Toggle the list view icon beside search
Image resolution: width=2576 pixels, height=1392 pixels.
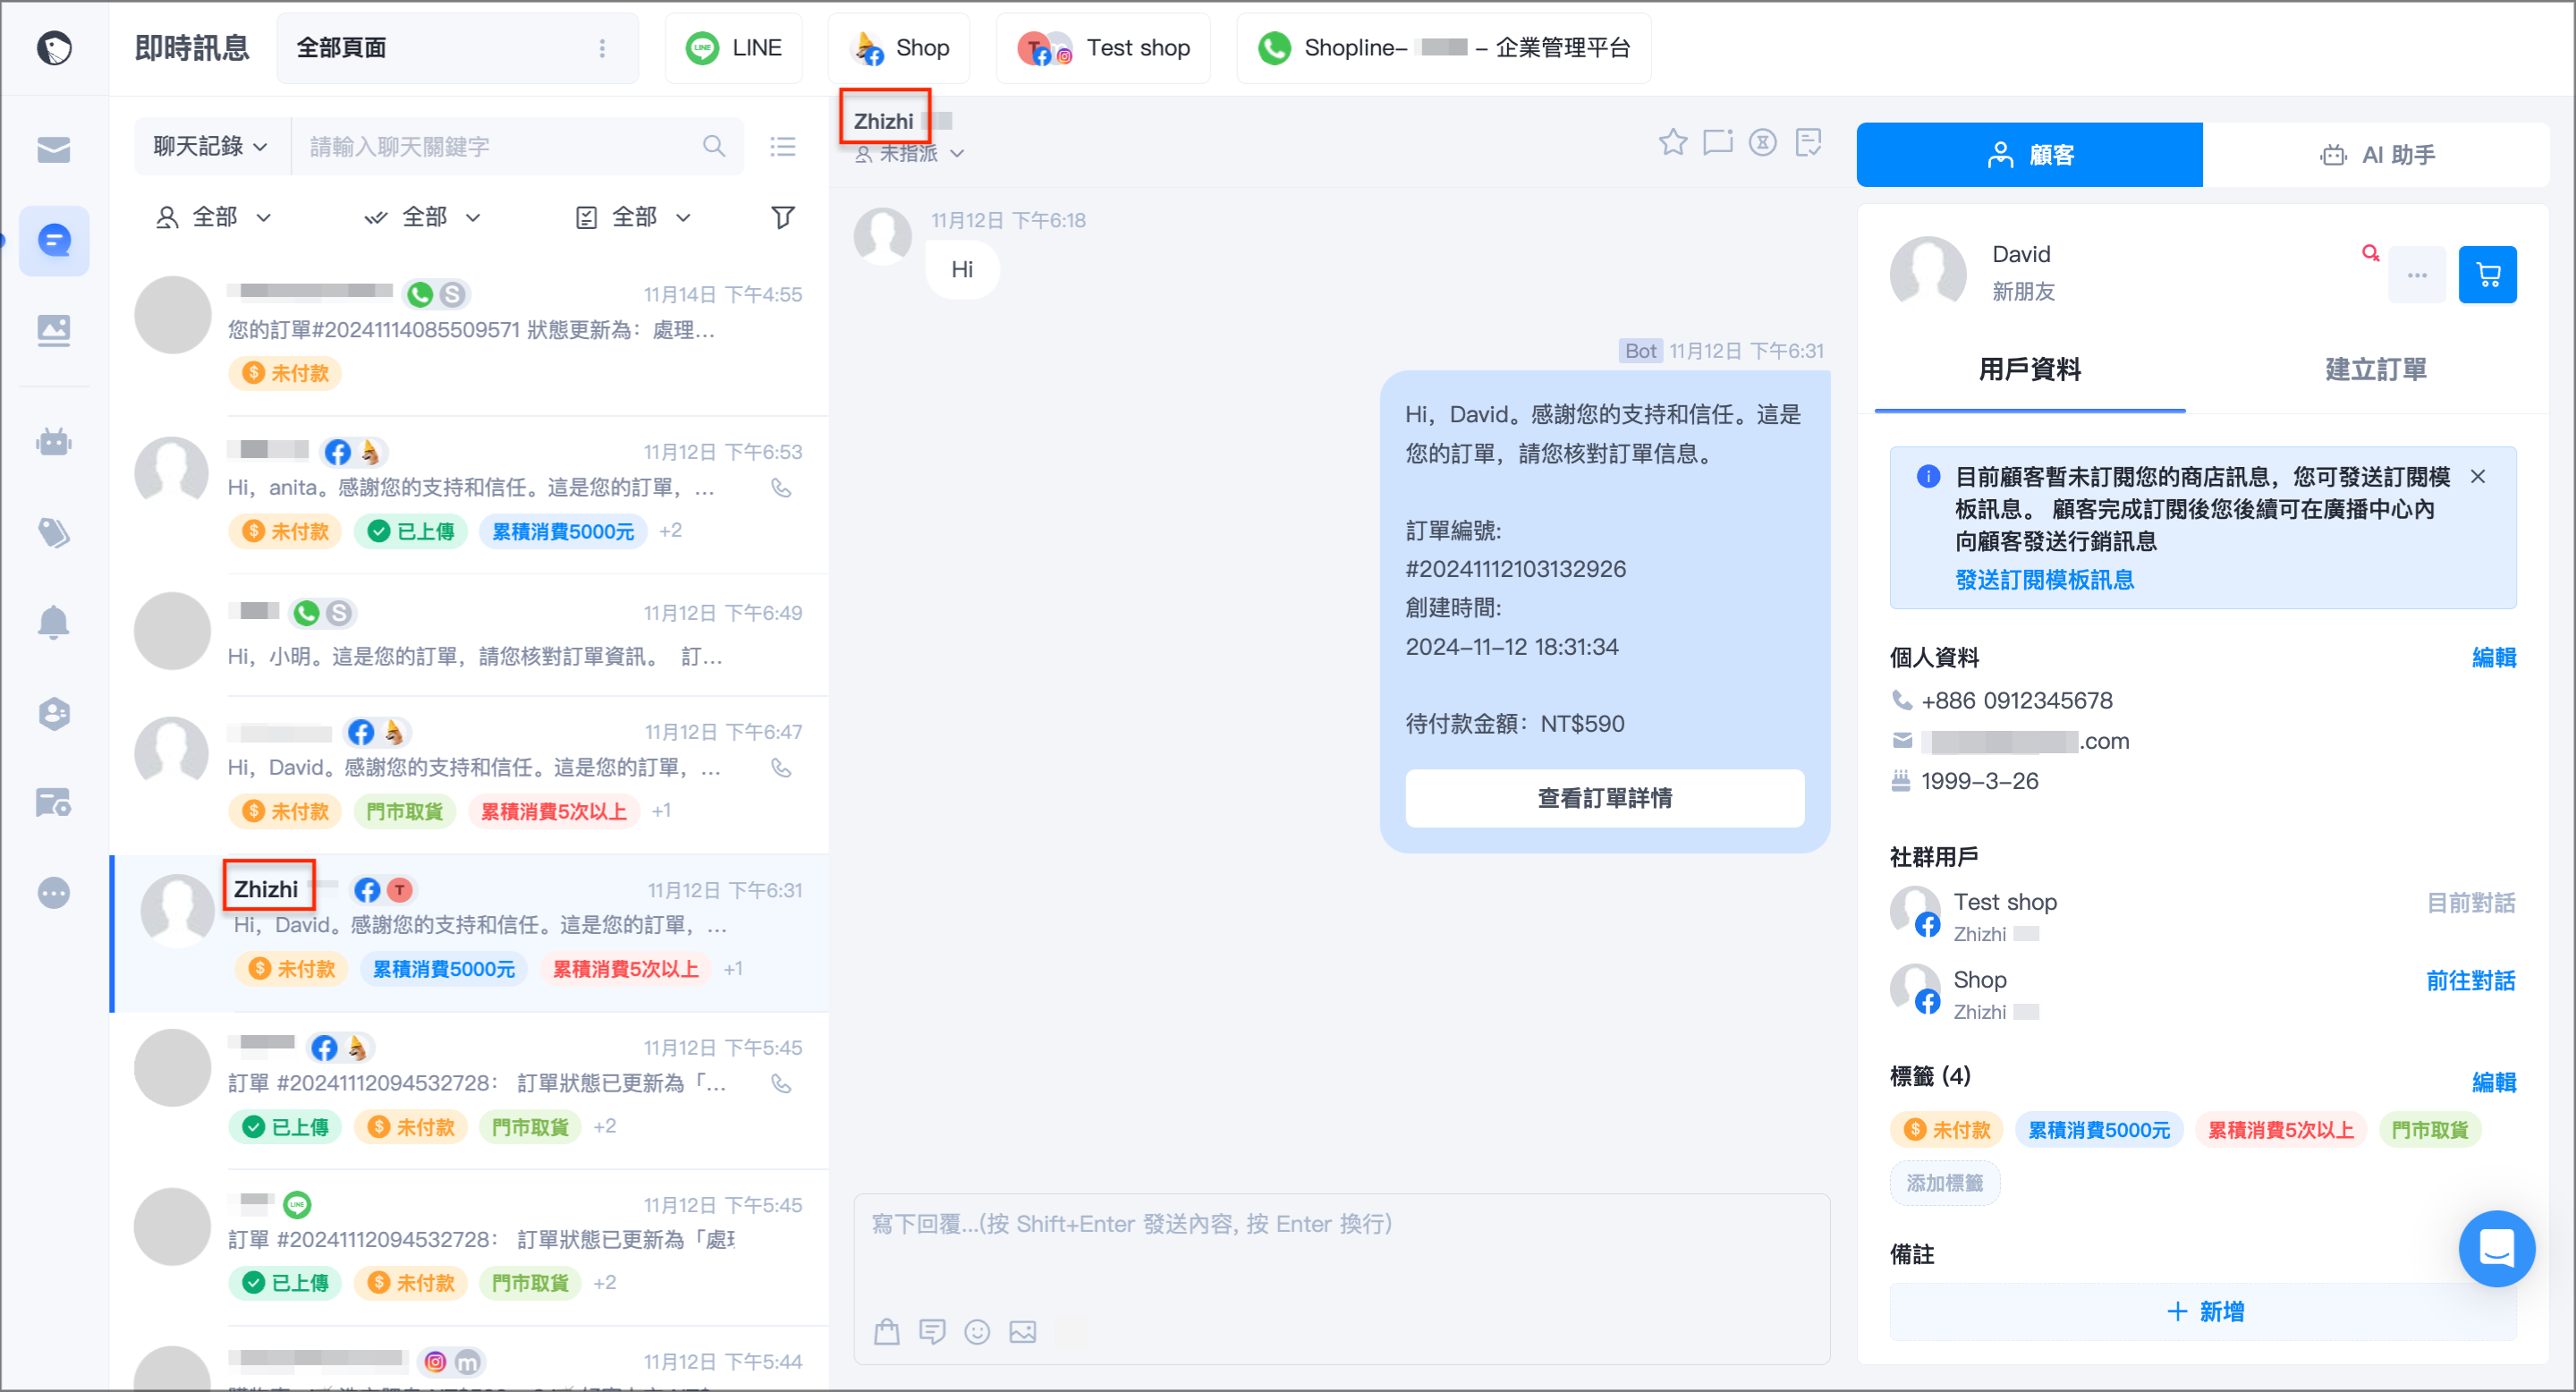point(783,147)
